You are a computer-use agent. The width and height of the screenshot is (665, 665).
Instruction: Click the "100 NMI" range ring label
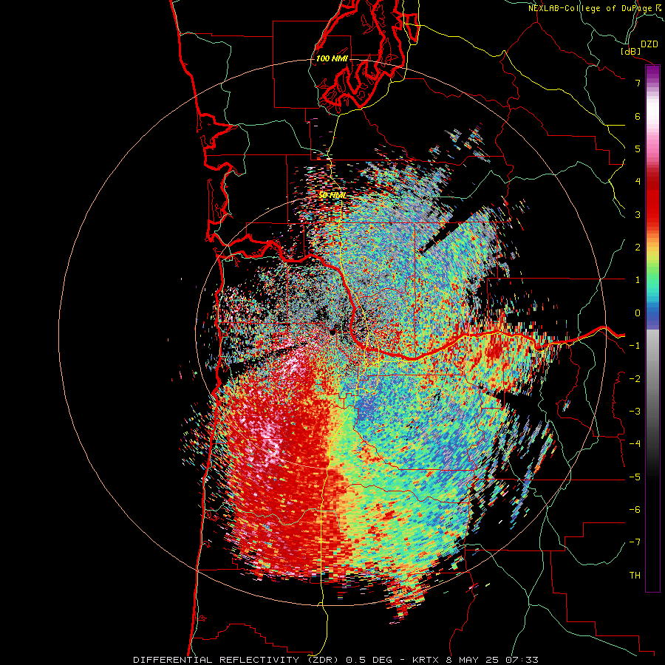click(332, 58)
